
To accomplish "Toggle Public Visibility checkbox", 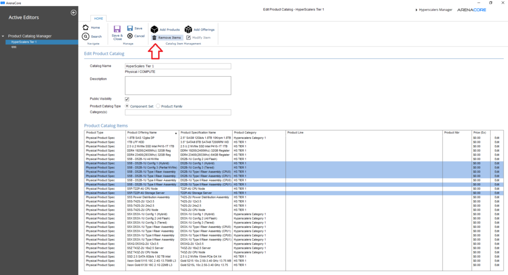I will pos(127,99).
